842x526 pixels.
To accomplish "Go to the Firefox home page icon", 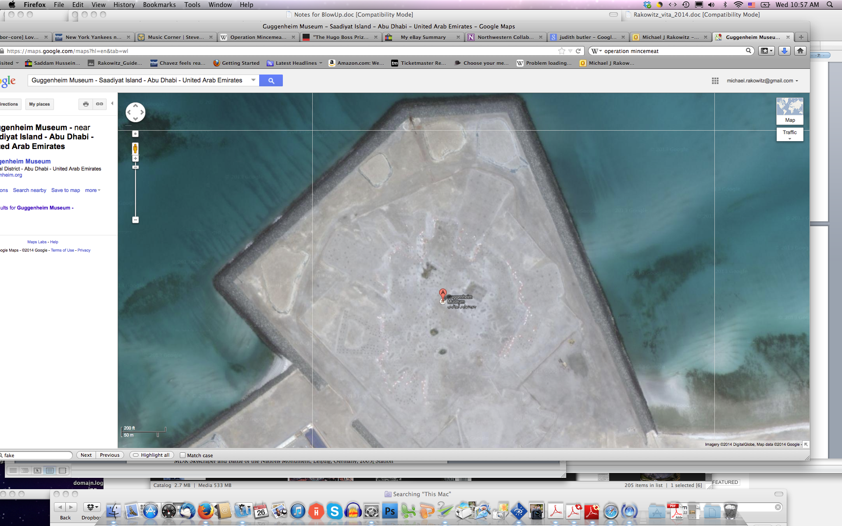I will pos(800,51).
